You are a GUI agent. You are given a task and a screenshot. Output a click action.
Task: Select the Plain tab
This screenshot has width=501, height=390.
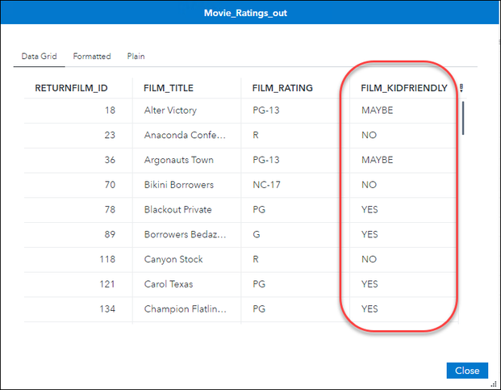click(x=136, y=57)
